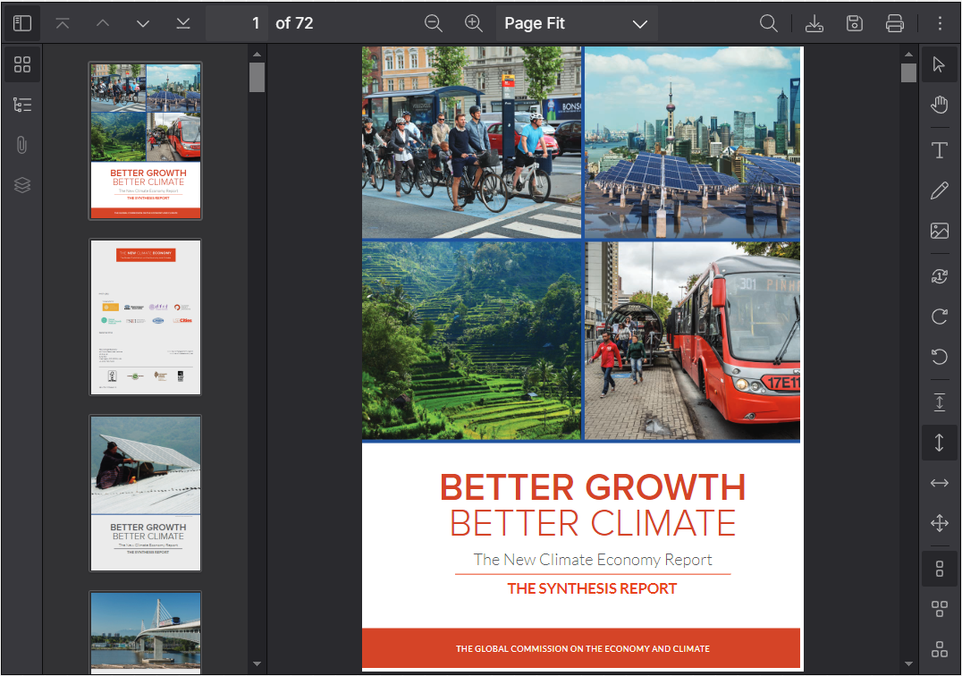962x676 pixels.
Task: Go to previous page arrow
Action: click(x=103, y=23)
